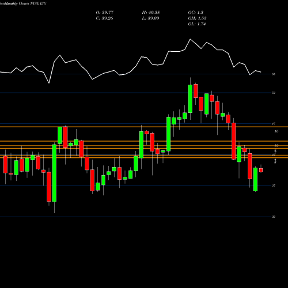Click the 32 price axis label
The width and height of the screenshot is (288, 288).
274,217
